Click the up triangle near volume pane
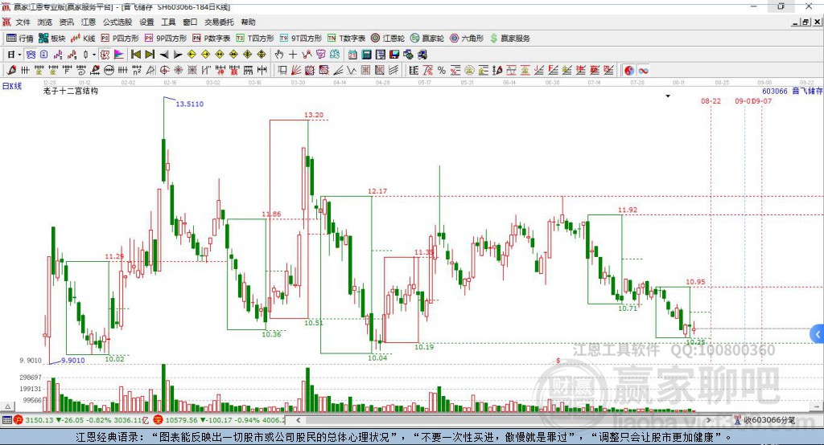Viewport: 824px width, 445px height. click(7, 406)
